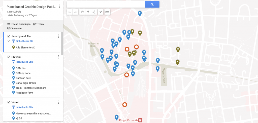
Task: Click the redo arrow in the map toolbar
Action: pos(76,12)
